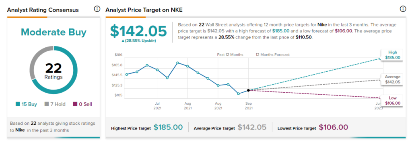Screen dimensions: 412x146
Task: Click the Past 12 Months chart label
Action: 230,55
